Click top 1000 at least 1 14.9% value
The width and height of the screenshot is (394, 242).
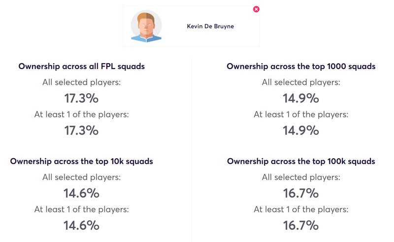[301, 130]
